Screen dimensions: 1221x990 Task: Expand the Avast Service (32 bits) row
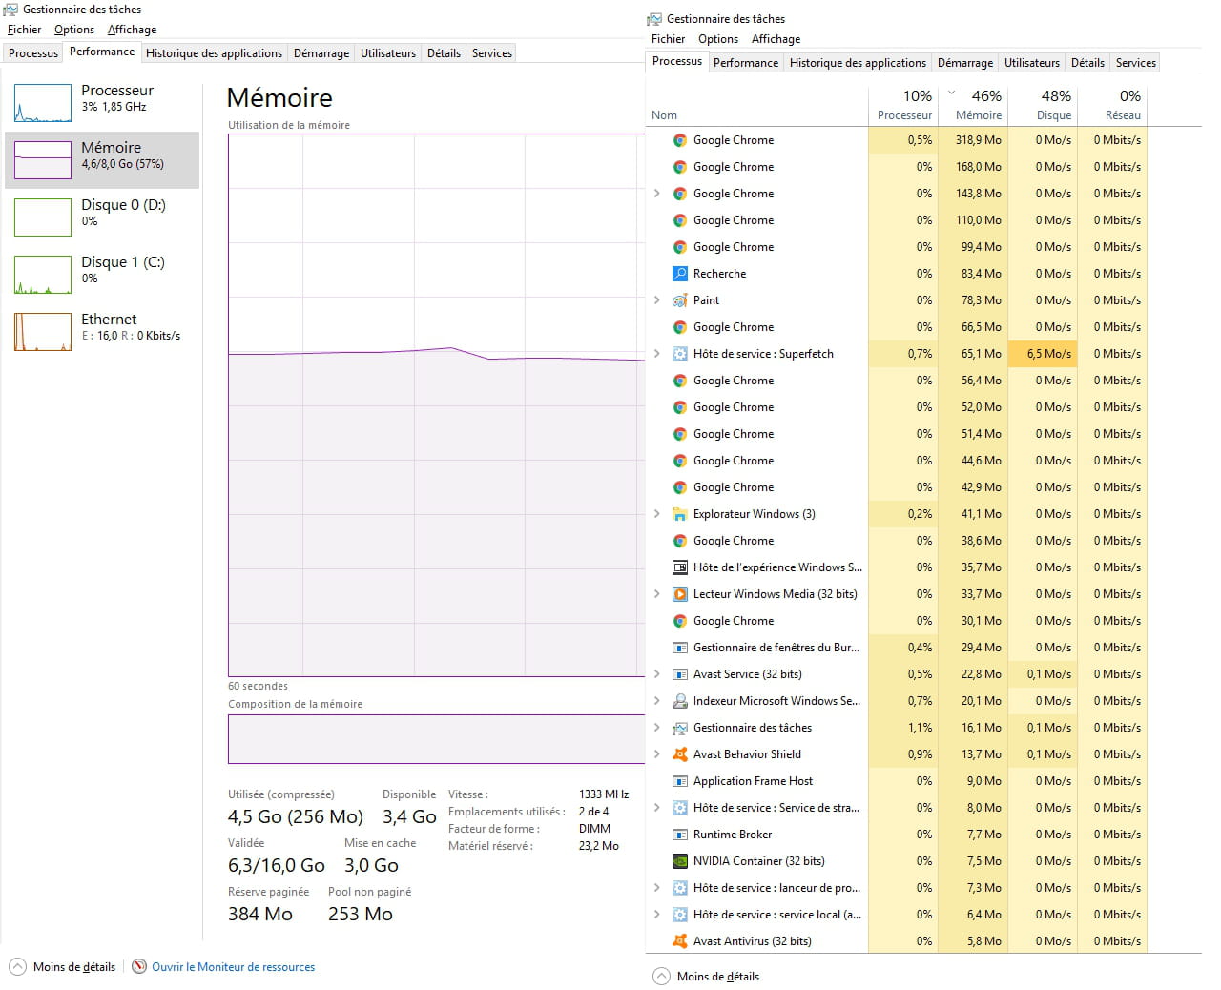[657, 674]
